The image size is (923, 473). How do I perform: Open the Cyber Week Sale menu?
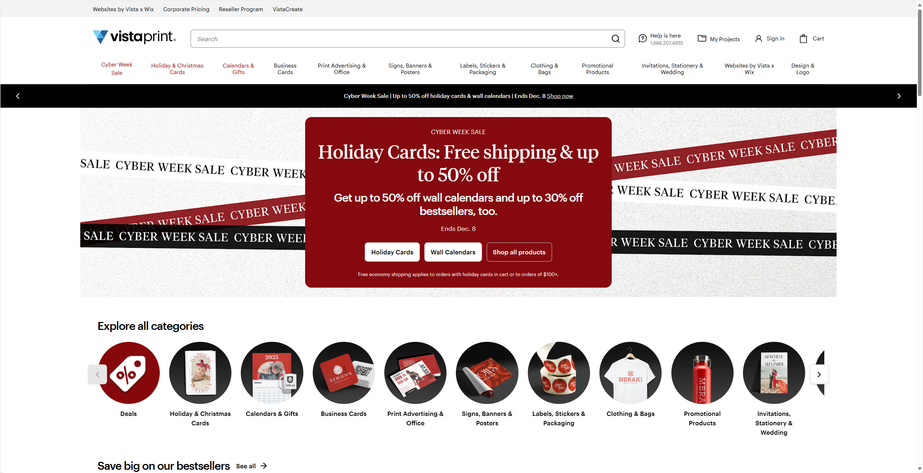tap(116, 69)
